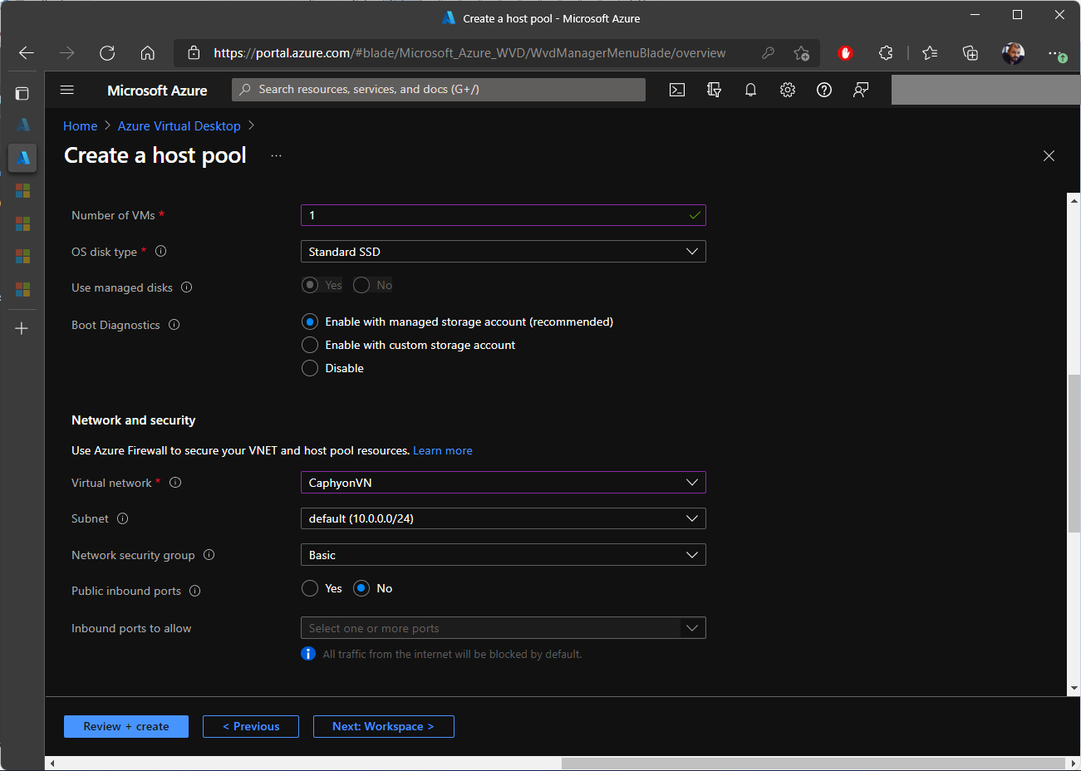1081x771 pixels.
Task: Click Review + create button
Action: click(x=126, y=726)
